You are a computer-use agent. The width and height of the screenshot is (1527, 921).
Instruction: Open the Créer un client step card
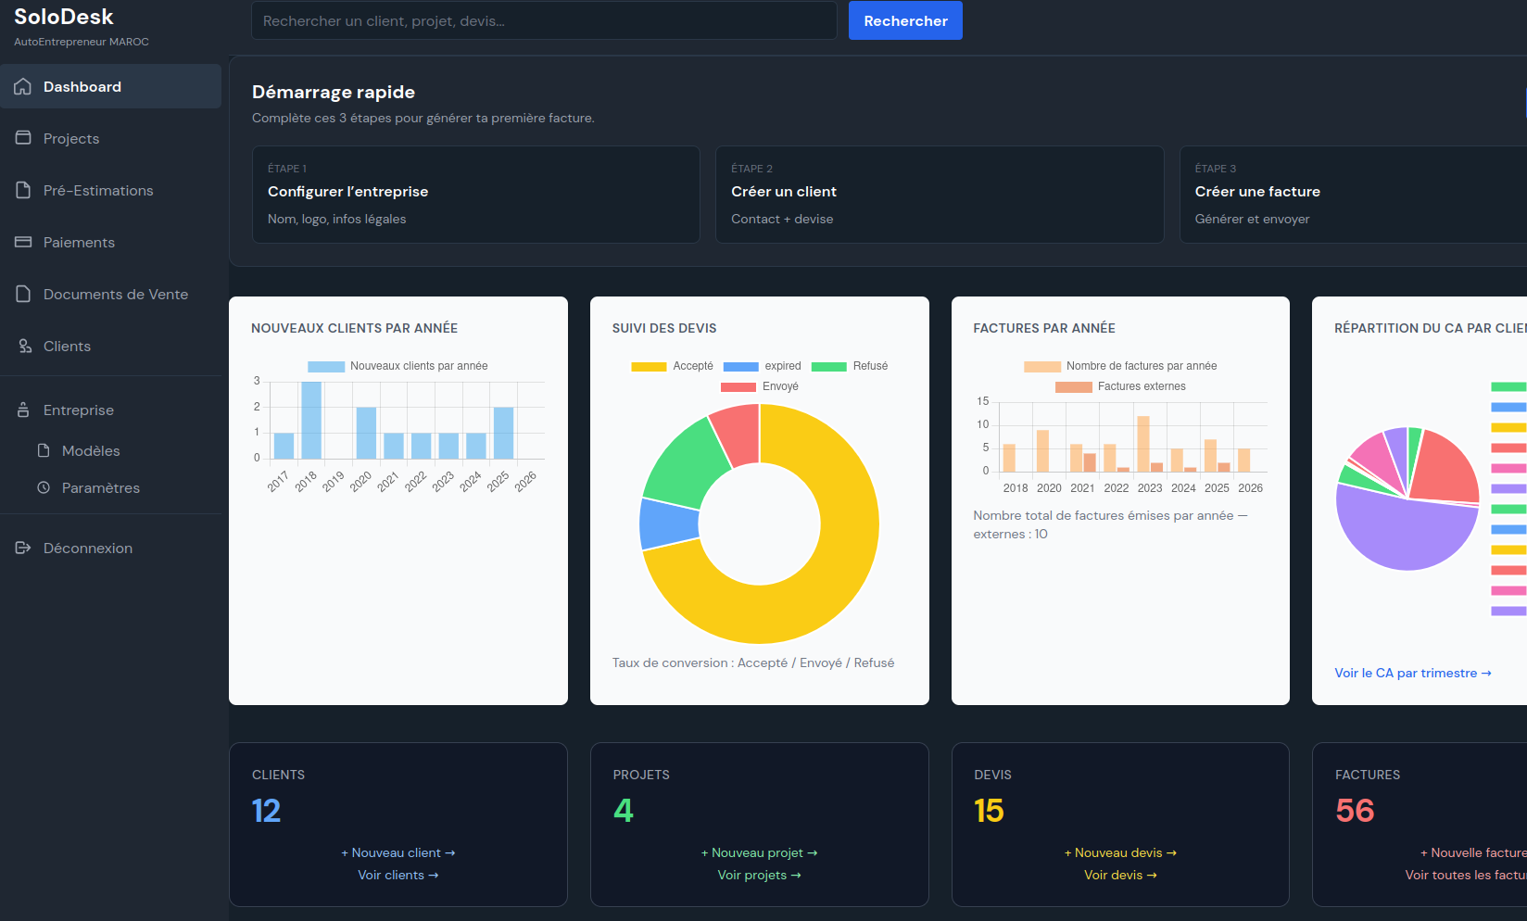pos(939,195)
